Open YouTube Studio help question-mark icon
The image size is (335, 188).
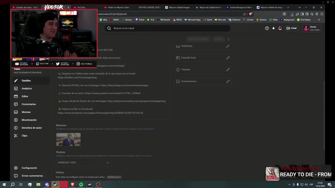tap(267, 28)
